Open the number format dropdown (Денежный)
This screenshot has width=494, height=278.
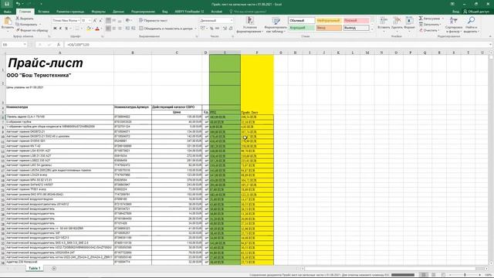pyautogui.click(x=232, y=21)
